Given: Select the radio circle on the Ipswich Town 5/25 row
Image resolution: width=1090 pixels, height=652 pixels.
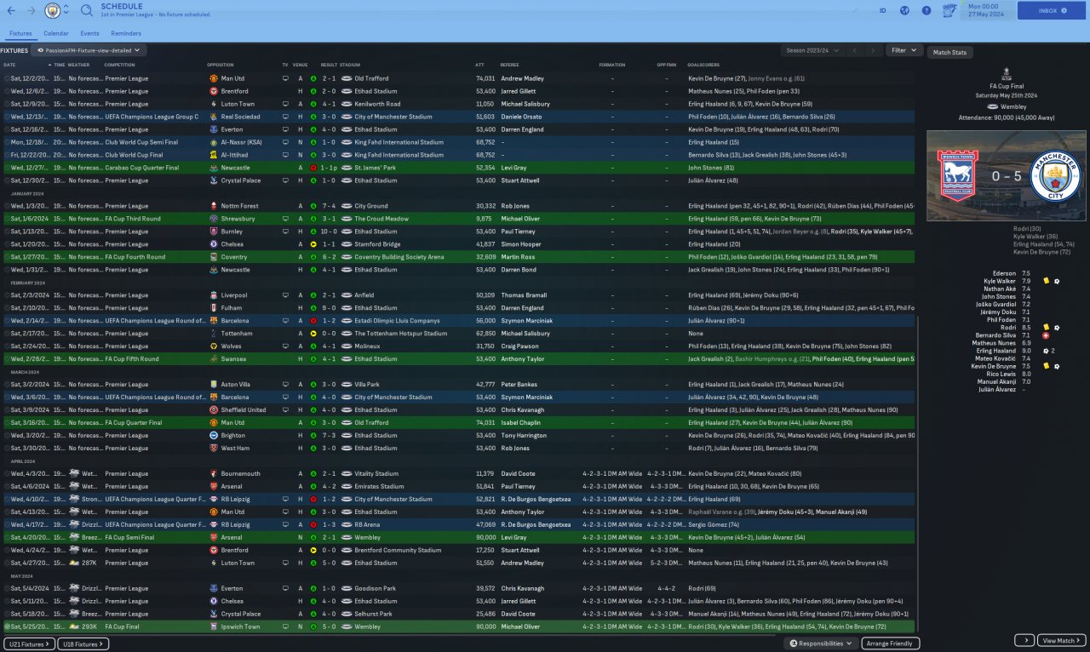Looking at the screenshot, I should (x=7, y=626).
